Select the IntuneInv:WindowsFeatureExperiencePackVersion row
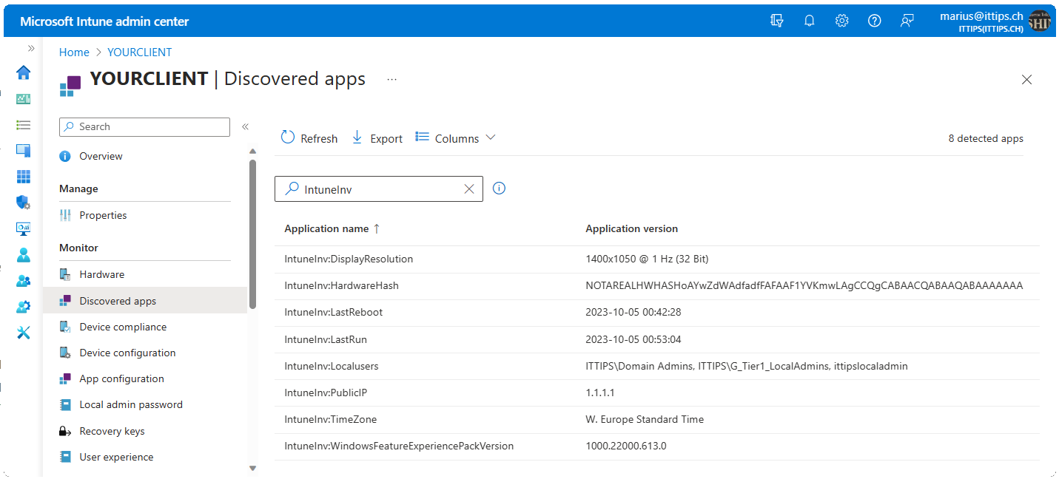 tap(656, 446)
